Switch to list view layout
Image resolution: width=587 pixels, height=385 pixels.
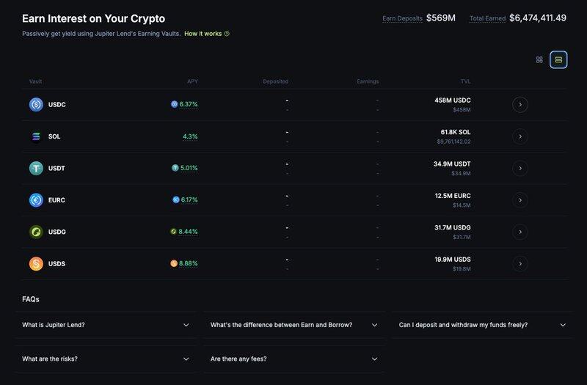[558, 59]
